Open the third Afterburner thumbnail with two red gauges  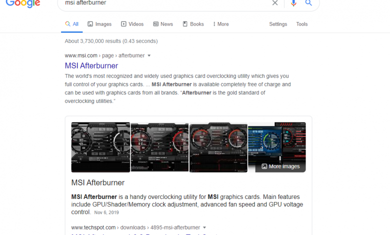(x=218, y=147)
